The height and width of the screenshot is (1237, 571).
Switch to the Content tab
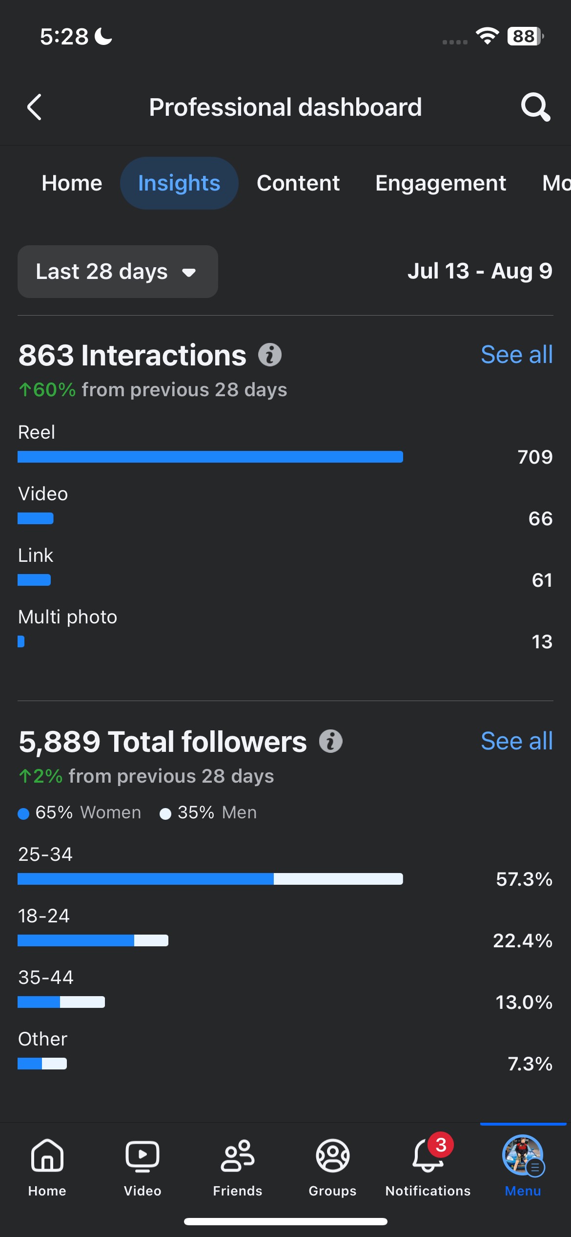coord(298,183)
